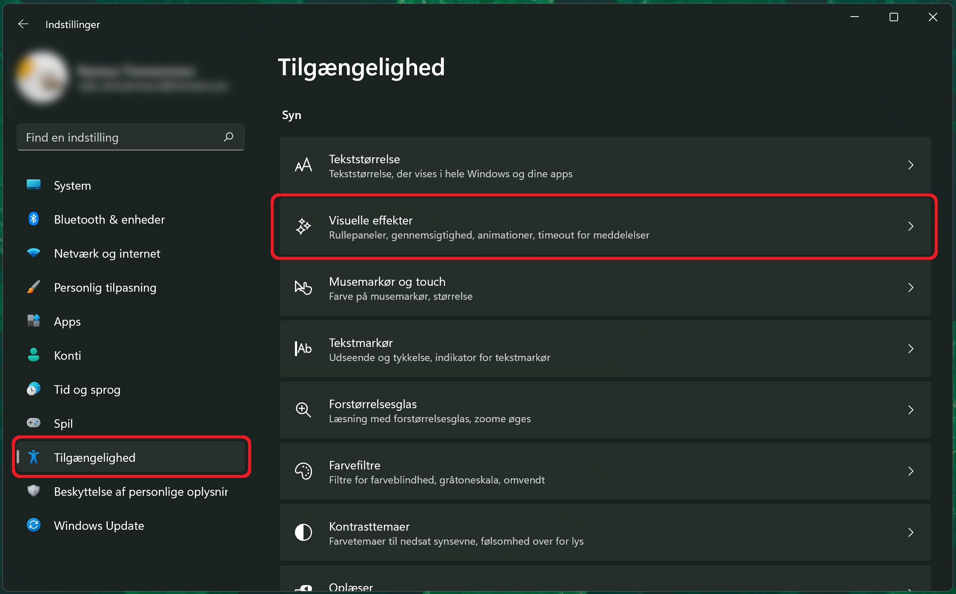This screenshot has height=594, width=956.
Task: Click the privacy shield icon
Action: click(x=34, y=491)
